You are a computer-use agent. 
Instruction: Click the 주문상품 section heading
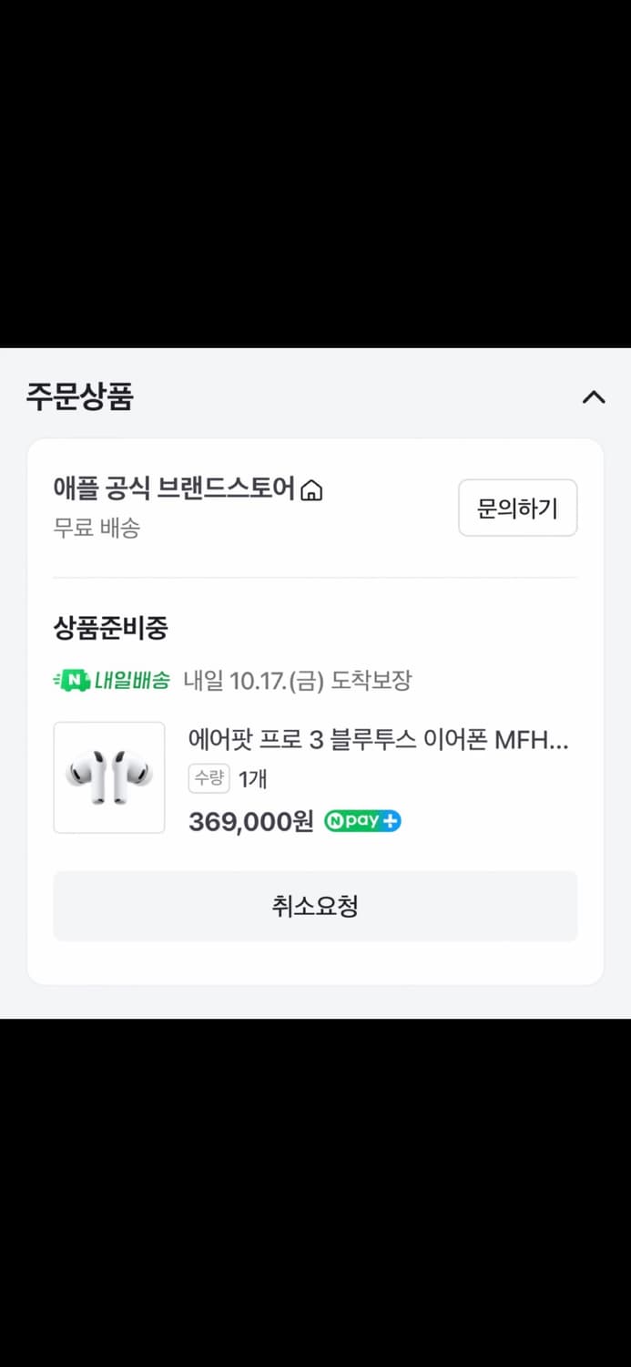(x=80, y=397)
